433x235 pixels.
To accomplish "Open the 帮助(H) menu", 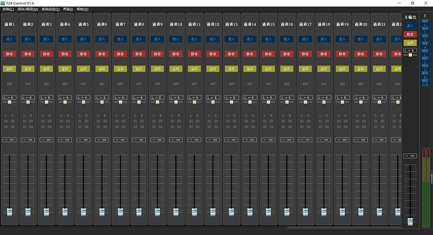I will [82, 10].
